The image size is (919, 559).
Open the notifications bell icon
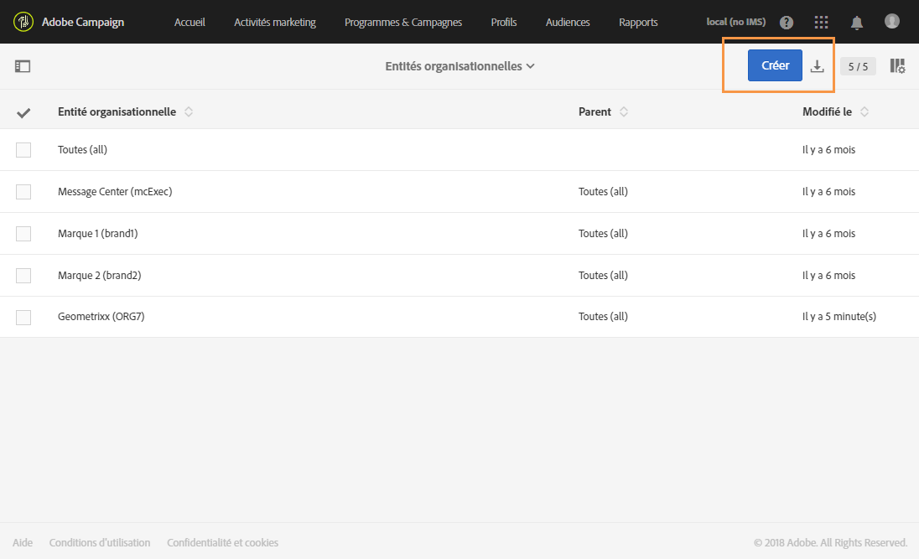pyautogui.click(x=856, y=23)
